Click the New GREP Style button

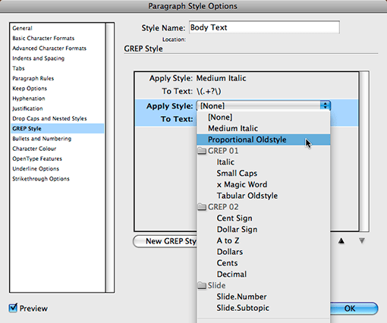[x=165, y=241]
